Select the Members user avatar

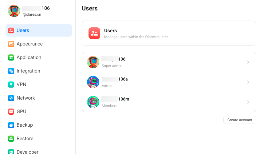93,102
